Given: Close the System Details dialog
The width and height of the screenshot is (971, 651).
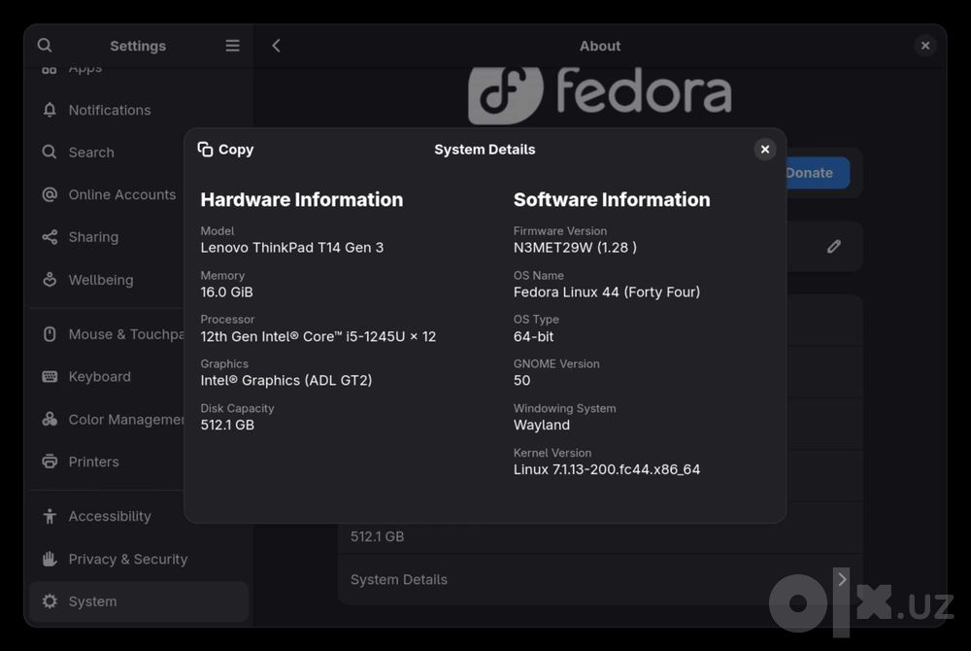Looking at the screenshot, I should coord(765,150).
